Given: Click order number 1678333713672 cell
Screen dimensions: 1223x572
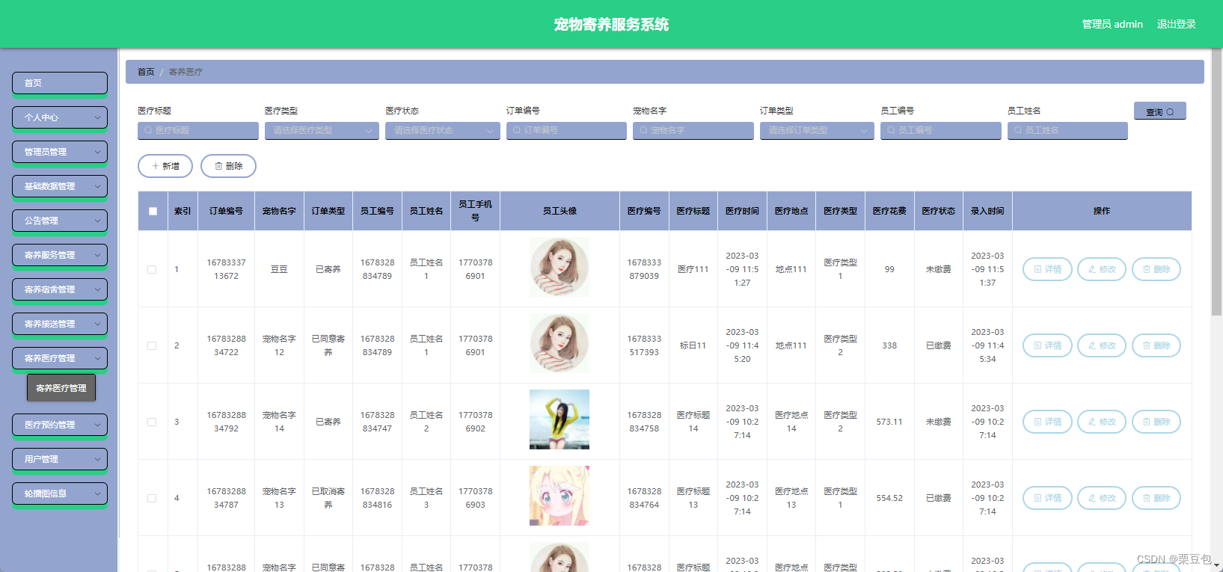Looking at the screenshot, I should pos(226,269).
